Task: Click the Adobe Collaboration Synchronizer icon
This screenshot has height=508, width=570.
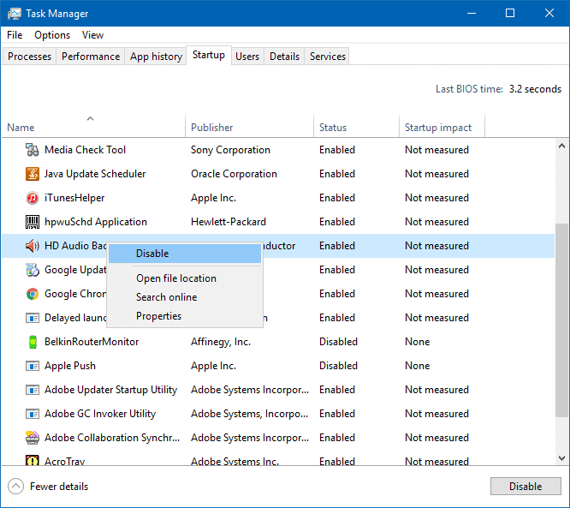Action: click(x=33, y=438)
